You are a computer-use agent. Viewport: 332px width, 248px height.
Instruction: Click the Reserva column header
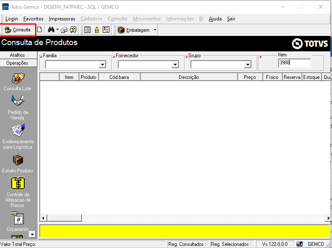[292, 77]
